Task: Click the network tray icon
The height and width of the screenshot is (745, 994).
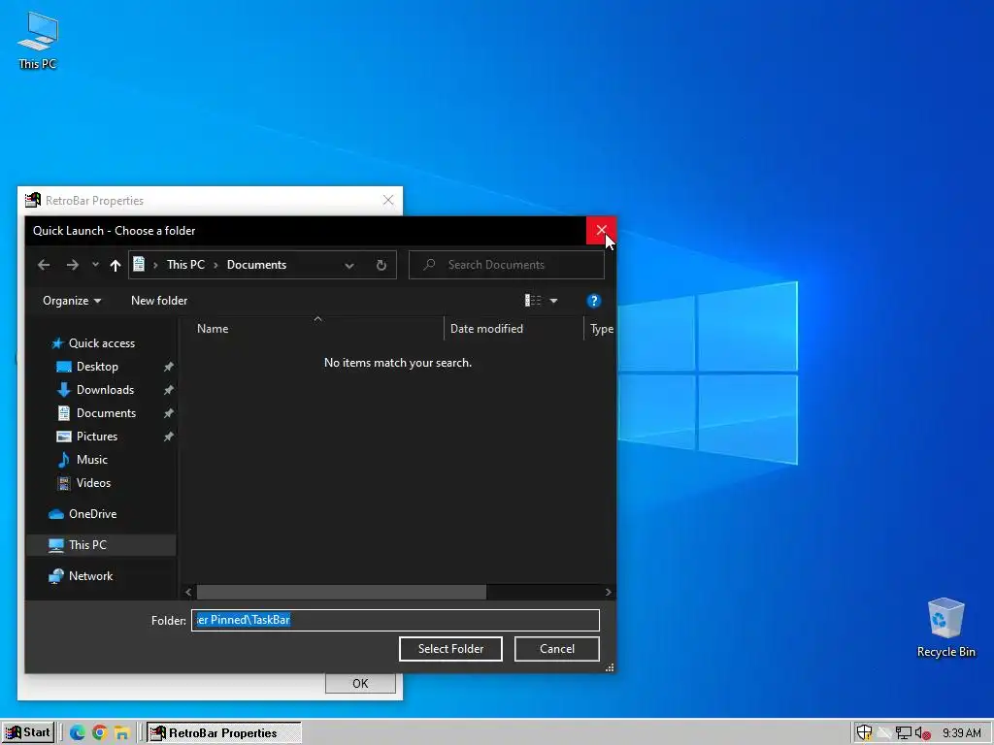Action: point(904,733)
